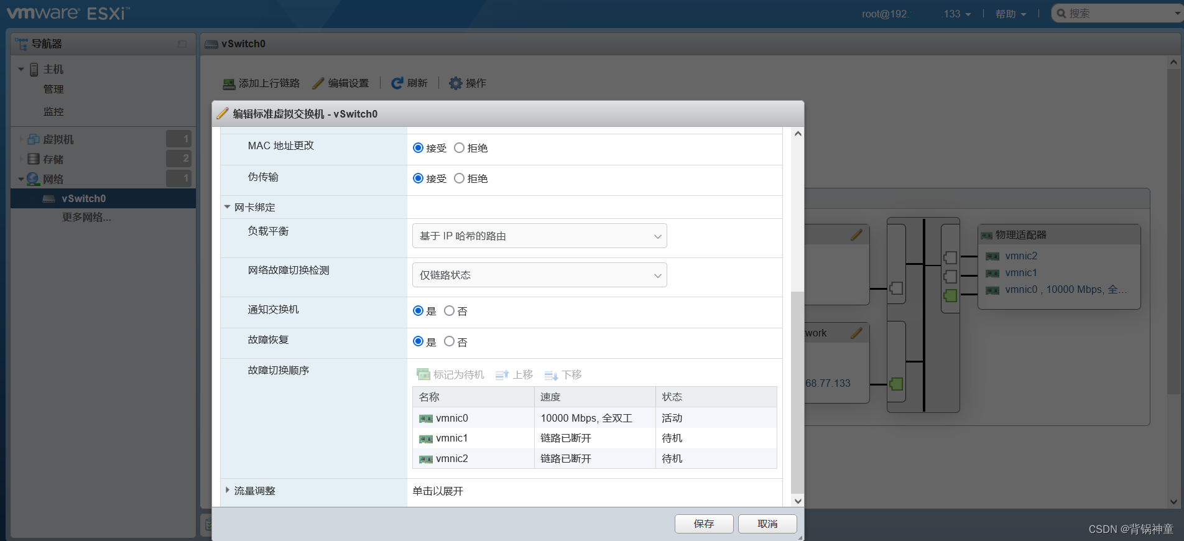Select the vmnic1 row in failover order table
This screenshot has width=1184, height=541.
(594, 438)
